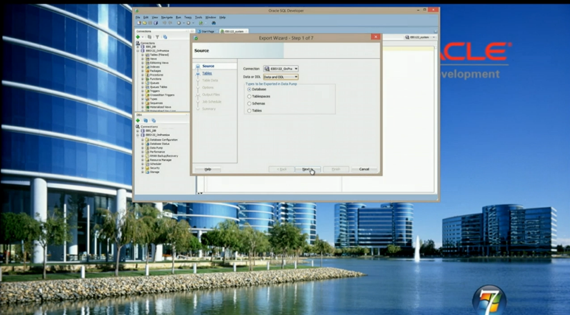This screenshot has height=315, width=570.
Task: Click the Forward navigation toolbar icon
Action: point(188,23)
